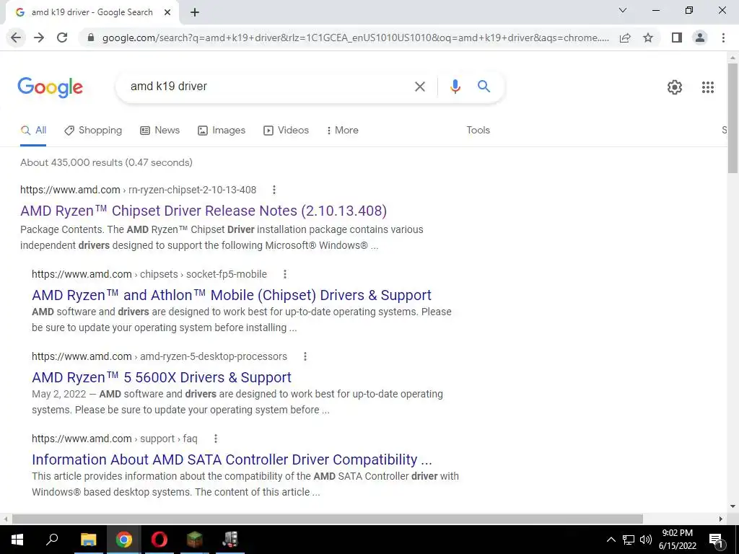Viewport: 739px width, 554px height.
Task: Switch to Chrome in the taskbar
Action: (123, 540)
